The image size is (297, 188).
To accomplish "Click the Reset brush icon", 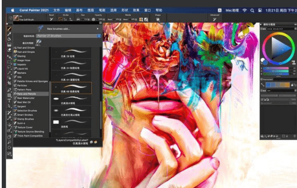I will (51, 19).
